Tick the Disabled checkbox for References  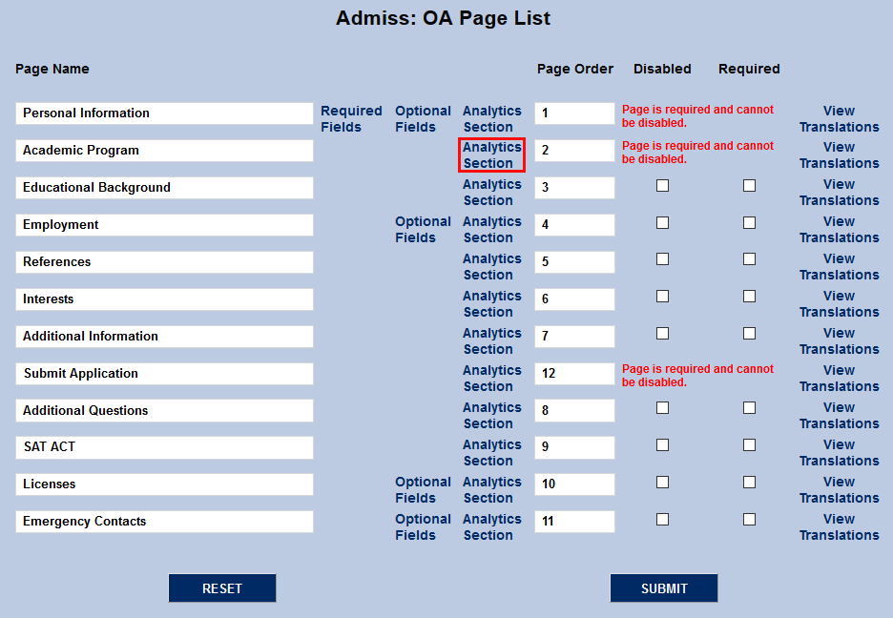662,258
